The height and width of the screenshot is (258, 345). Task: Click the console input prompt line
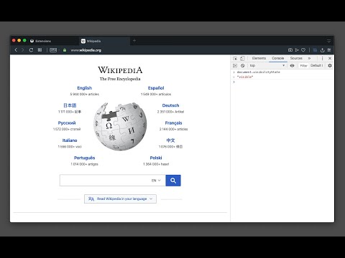pos(282,82)
